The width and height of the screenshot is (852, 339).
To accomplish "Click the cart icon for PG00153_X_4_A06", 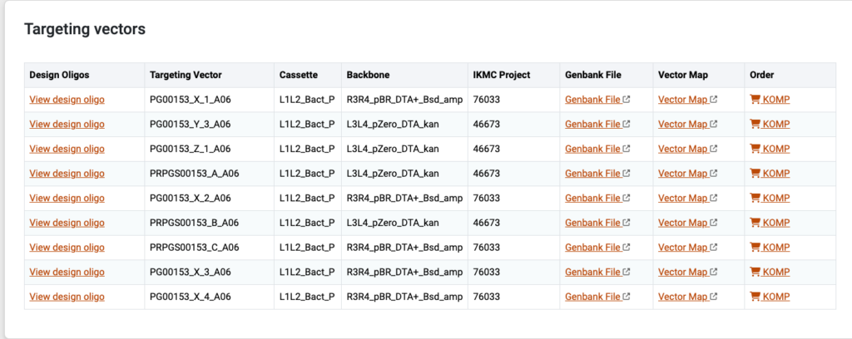I will 755,296.
